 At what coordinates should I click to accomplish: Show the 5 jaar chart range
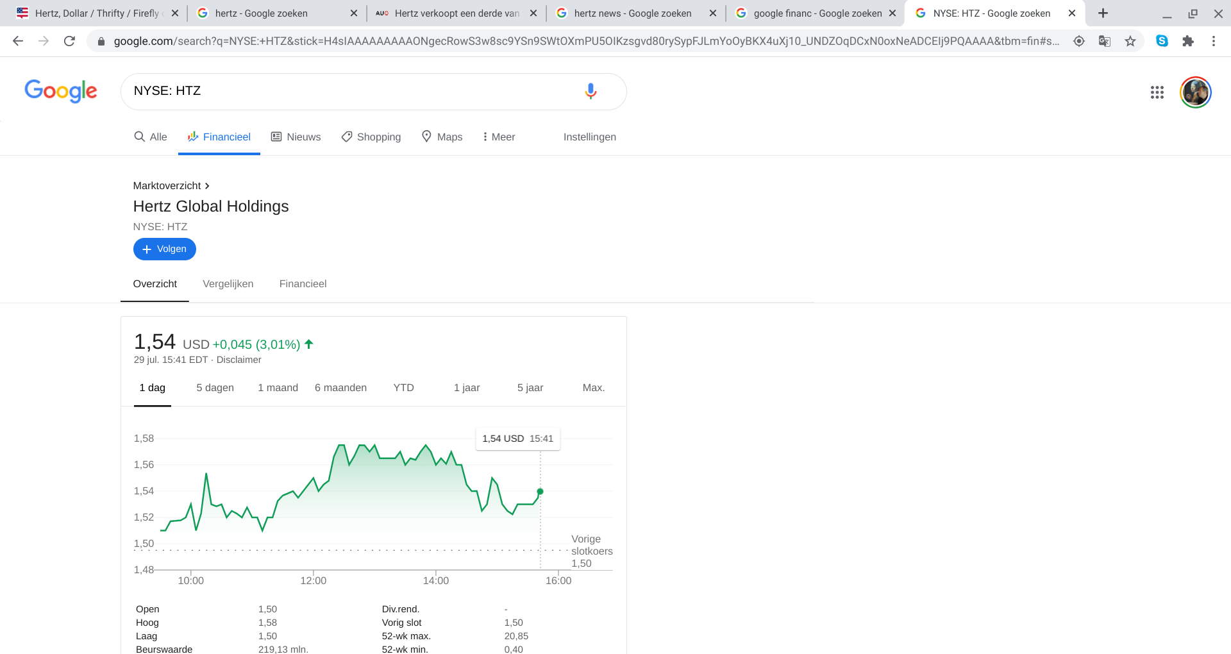[x=530, y=387]
